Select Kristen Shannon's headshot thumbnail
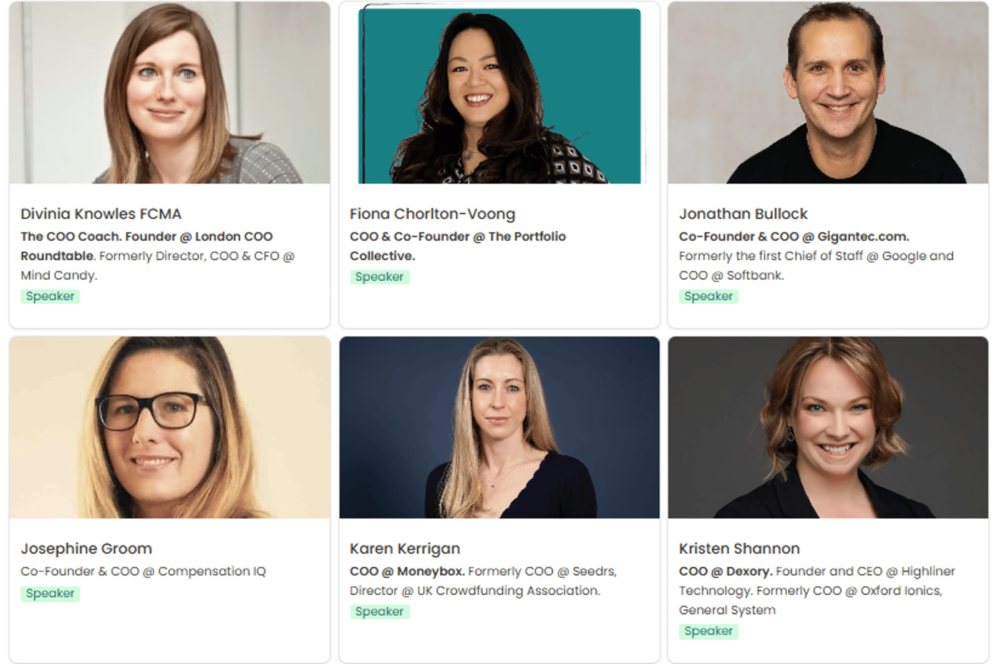Image resolution: width=998 pixels, height=664 pixels. (x=828, y=427)
